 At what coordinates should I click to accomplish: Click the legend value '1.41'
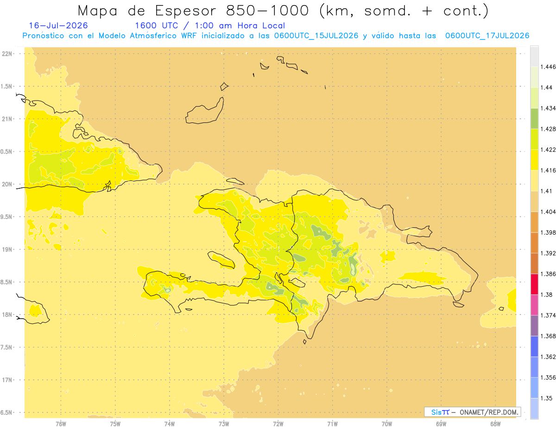tap(546, 191)
